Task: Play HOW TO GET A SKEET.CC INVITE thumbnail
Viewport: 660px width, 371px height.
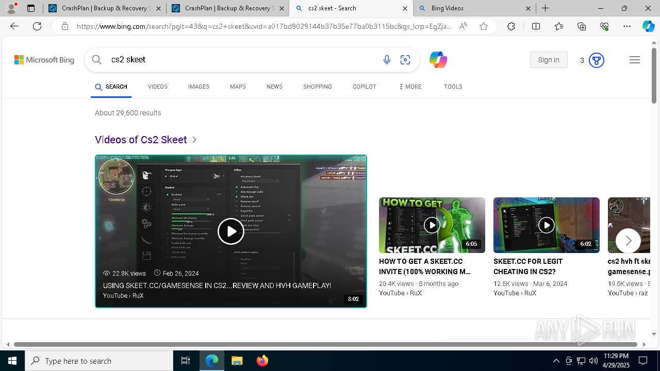Action: coord(432,225)
